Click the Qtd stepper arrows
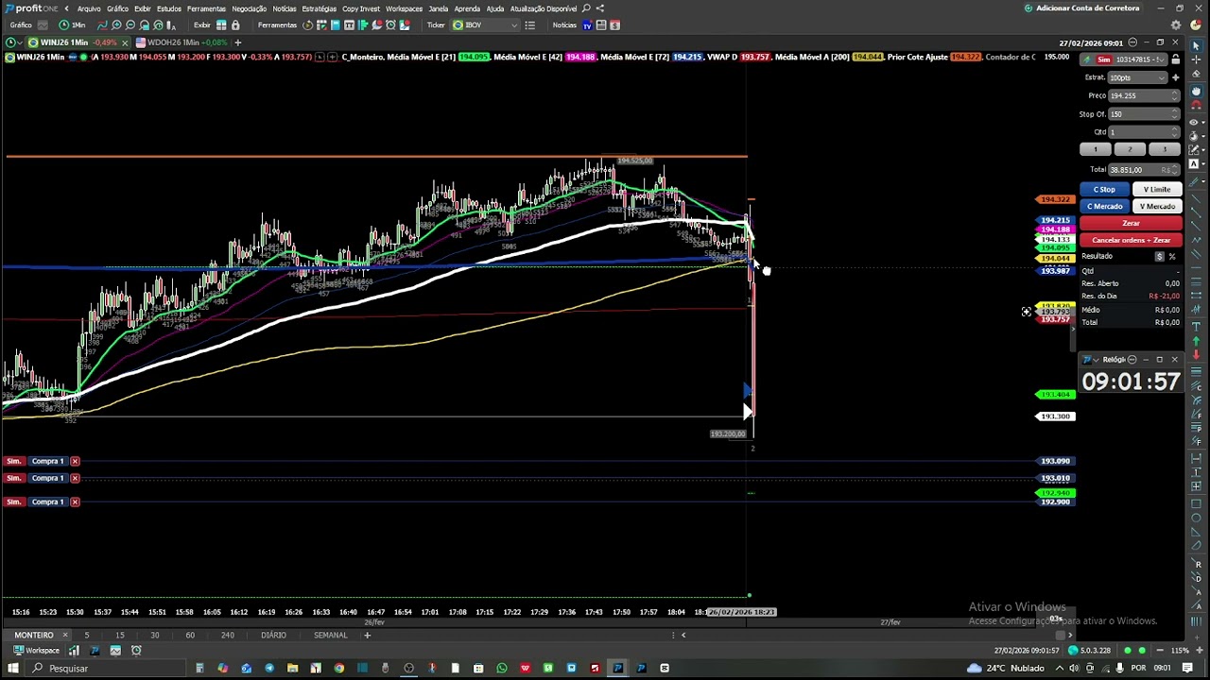 (x=1175, y=132)
